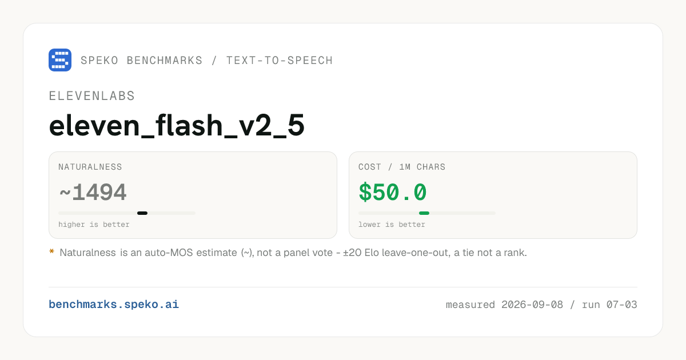Click the auto-MOS estimate footnote text
Screen dimensions: 686x360
pyautogui.click(x=293, y=253)
